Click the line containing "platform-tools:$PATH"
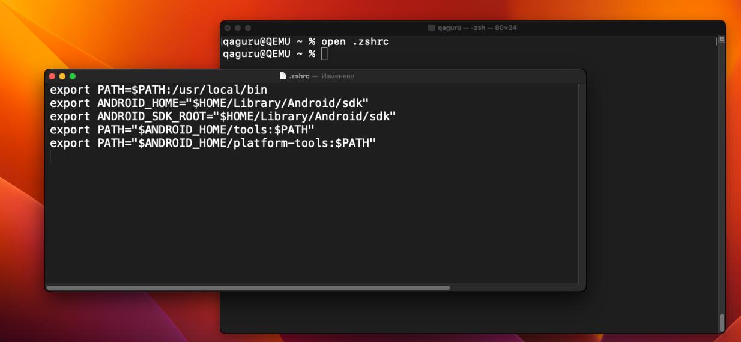Screen dimensions: 741x342 point(213,143)
